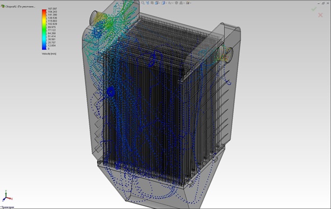
Task: Click the minimum legend value 0
Action: click(49, 49)
